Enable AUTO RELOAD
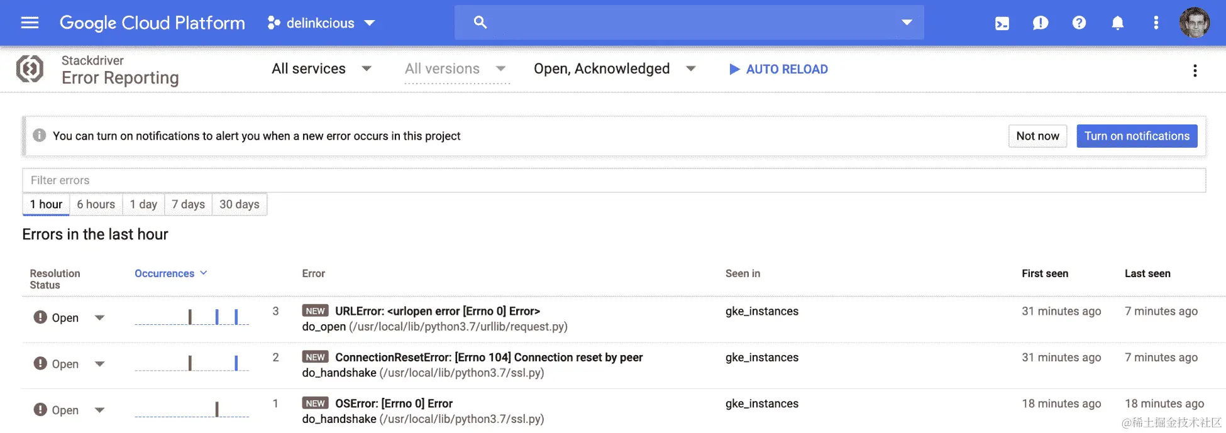This screenshot has height=433, width=1226. tap(778, 69)
